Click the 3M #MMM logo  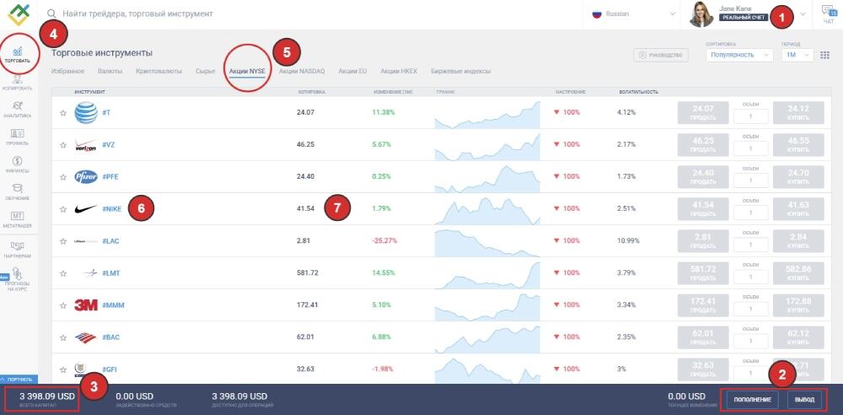tap(86, 305)
